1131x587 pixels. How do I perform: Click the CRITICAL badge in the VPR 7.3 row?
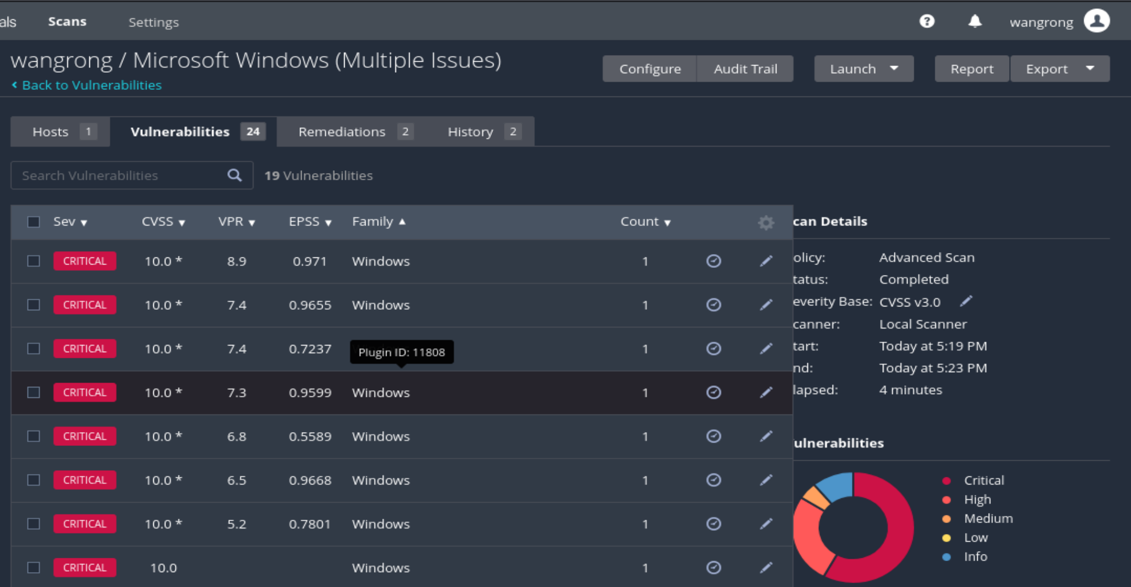click(84, 392)
